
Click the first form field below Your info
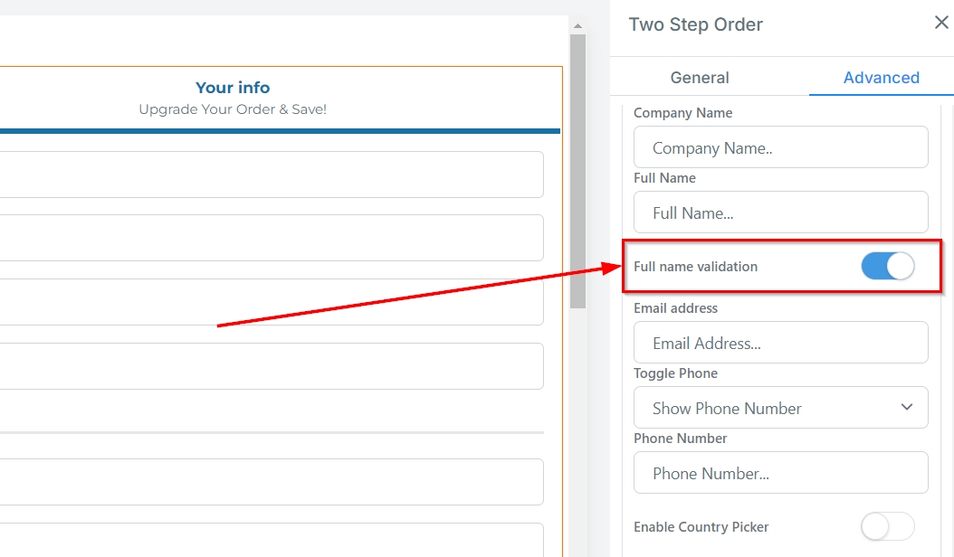[272, 175]
